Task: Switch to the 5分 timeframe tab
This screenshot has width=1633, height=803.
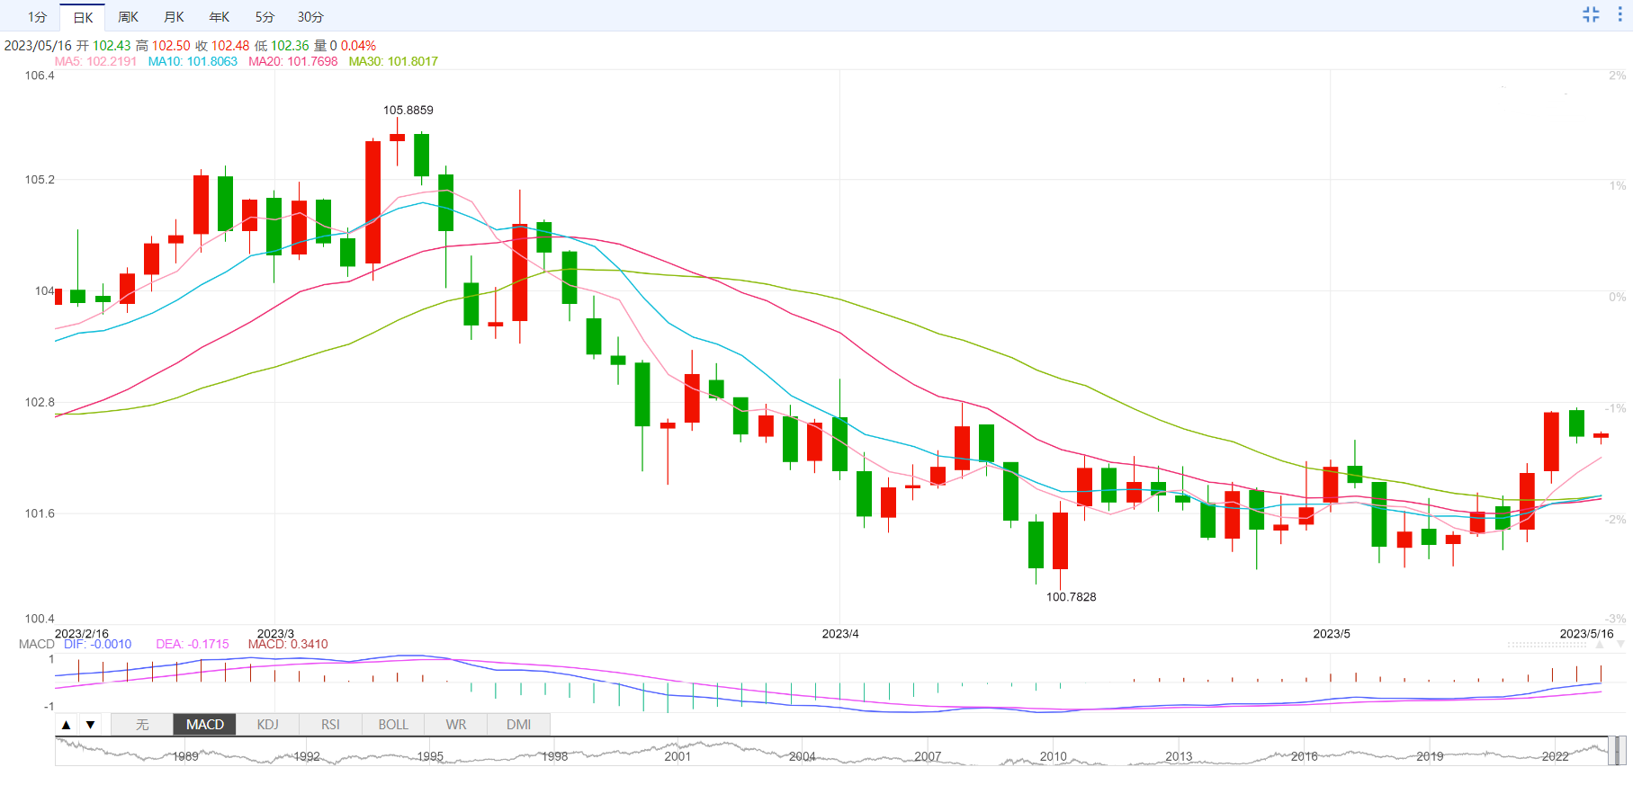Action: pyautogui.click(x=265, y=17)
